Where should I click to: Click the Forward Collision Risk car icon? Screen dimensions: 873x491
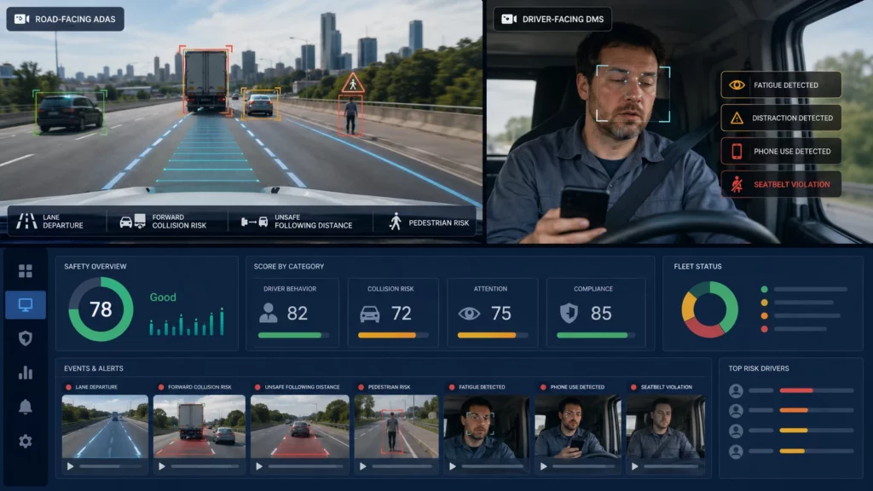[x=132, y=222]
